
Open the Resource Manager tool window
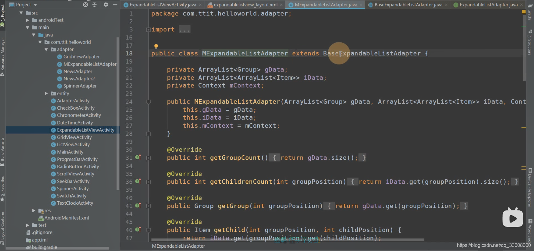[2, 57]
